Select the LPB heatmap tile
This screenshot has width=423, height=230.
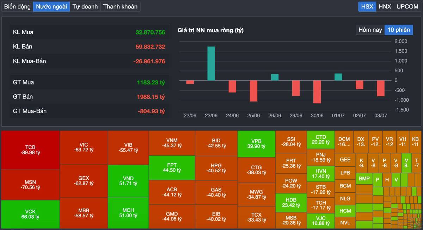(x=345, y=173)
